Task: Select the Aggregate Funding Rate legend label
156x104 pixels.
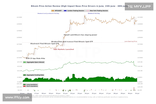Action: [x=35, y=75]
